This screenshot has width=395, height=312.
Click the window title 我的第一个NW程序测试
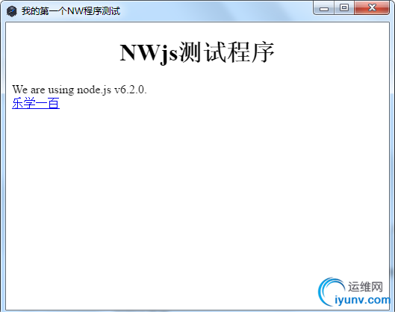(x=71, y=11)
